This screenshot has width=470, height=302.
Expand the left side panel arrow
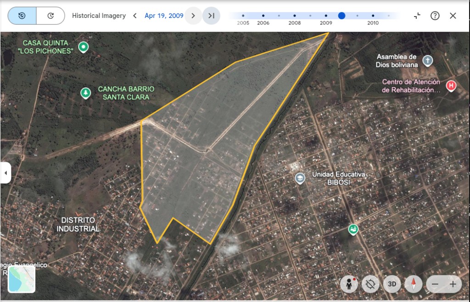pyautogui.click(x=6, y=173)
